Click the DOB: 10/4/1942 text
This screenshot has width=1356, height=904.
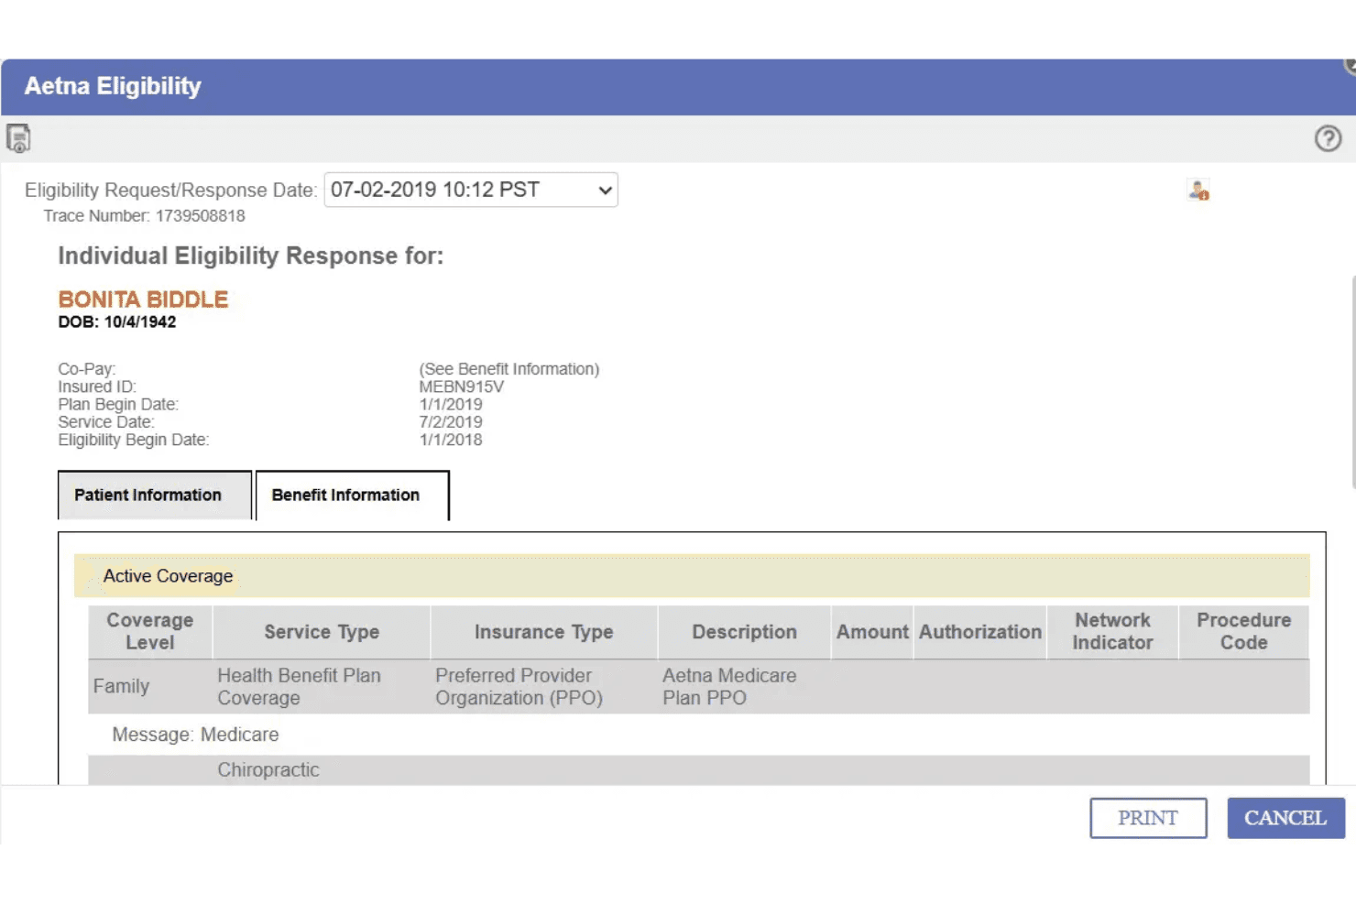coord(117,322)
